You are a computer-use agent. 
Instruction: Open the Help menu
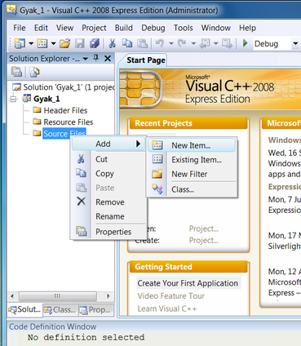click(247, 28)
